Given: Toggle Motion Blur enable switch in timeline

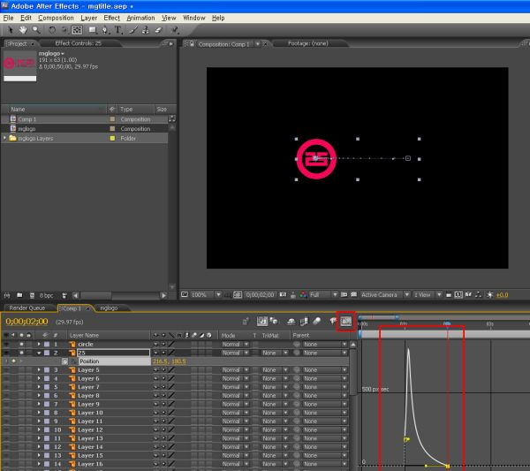Looking at the screenshot, I should (x=316, y=321).
